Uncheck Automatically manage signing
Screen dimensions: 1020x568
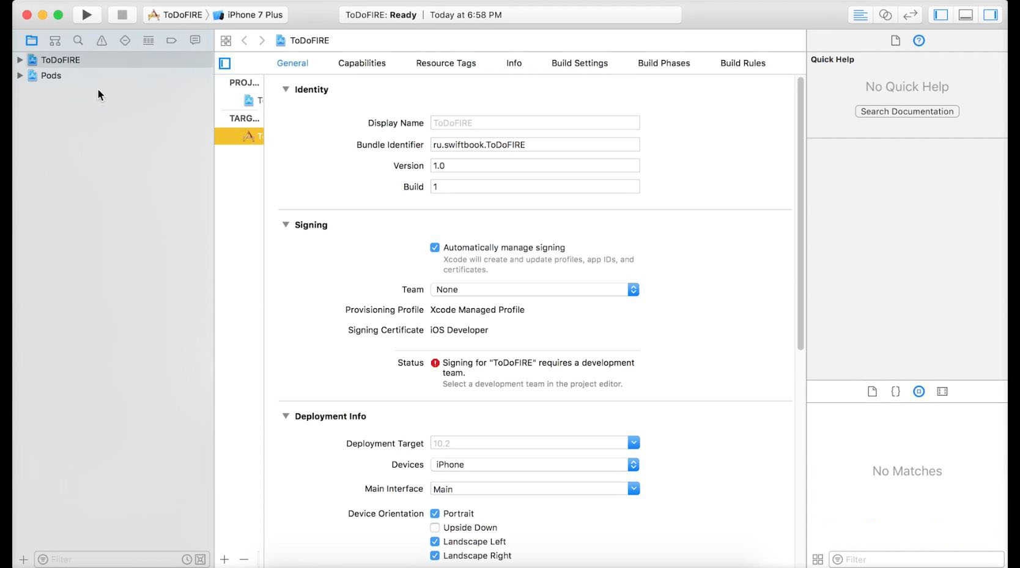click(435, 248)
